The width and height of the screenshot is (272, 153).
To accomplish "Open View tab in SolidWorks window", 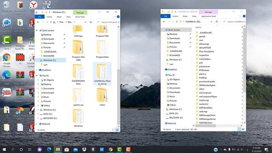I will [194, 16].
